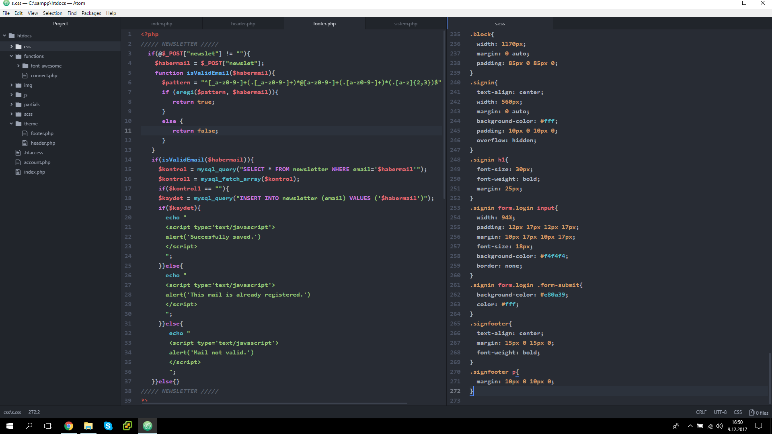Open the File menu

(x=6, y=13)
